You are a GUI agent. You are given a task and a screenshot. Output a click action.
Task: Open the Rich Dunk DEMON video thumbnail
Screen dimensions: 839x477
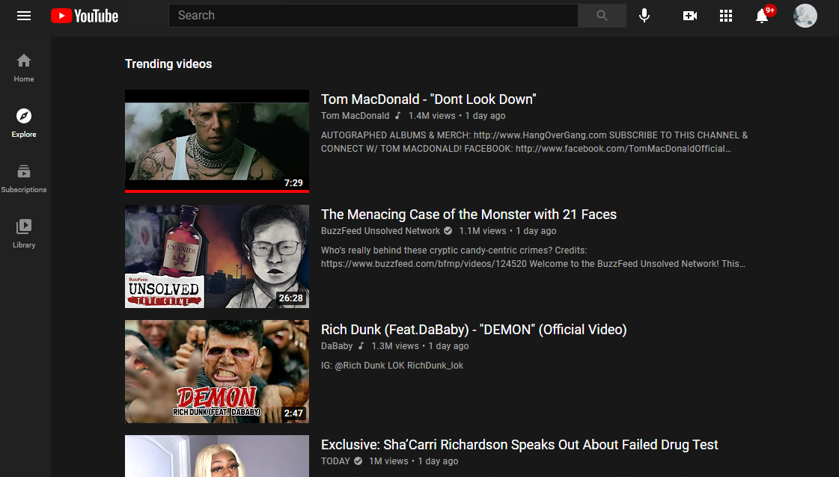tap(216, 372)
